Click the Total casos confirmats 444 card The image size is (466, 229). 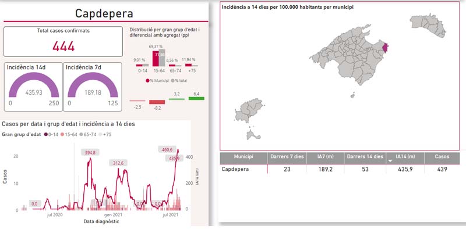click(x=63, y=41)
